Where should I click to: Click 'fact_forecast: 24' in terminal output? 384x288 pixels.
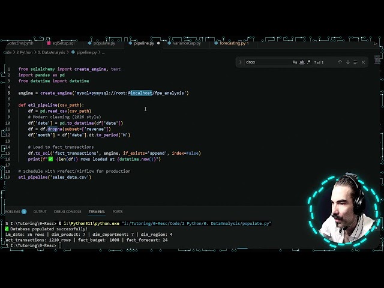click(x=147, y=240)
